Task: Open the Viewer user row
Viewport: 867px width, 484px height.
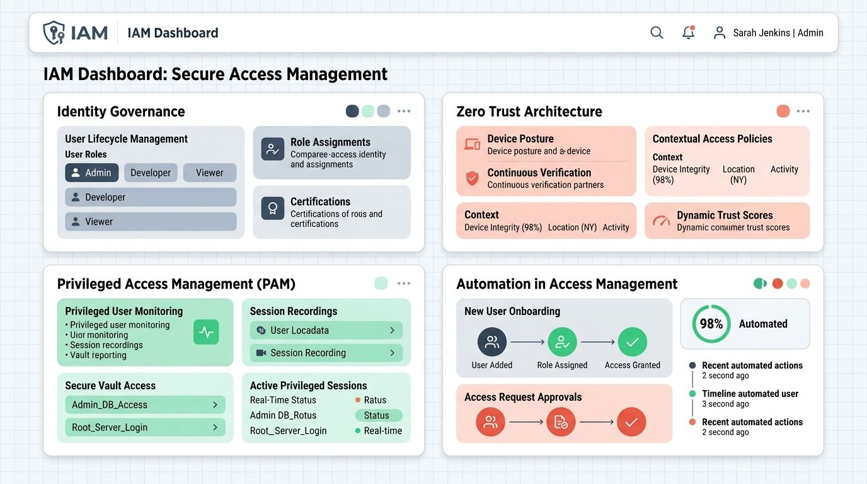Action: tap(151, 222)
